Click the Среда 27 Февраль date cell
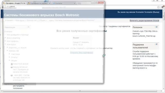The image size is (165, 93). [x=81, y=43]
